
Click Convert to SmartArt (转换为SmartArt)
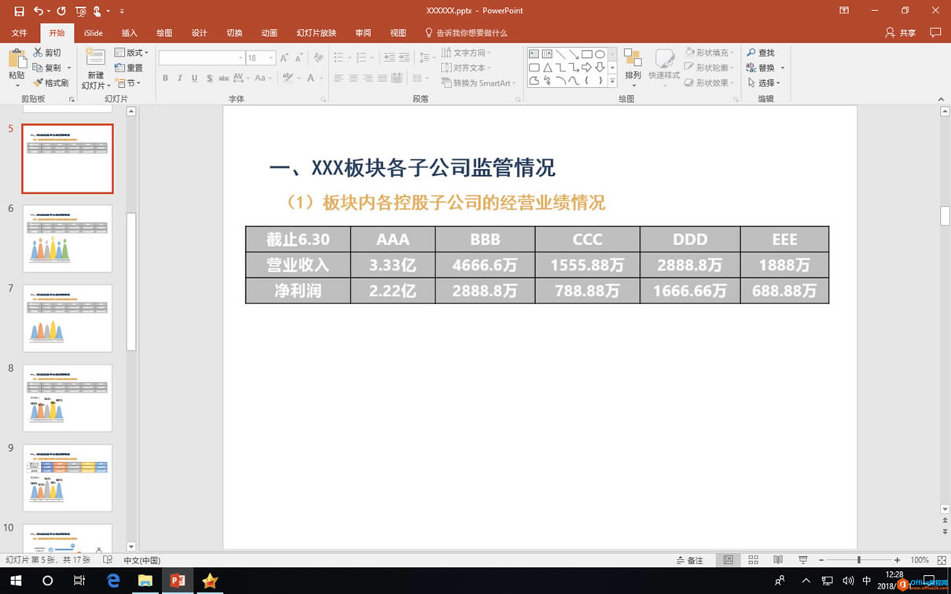pos(479,83)
